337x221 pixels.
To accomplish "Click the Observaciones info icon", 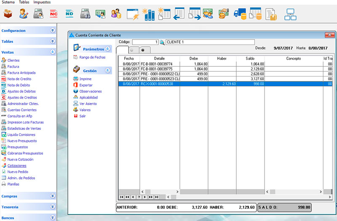I will 75,91.
